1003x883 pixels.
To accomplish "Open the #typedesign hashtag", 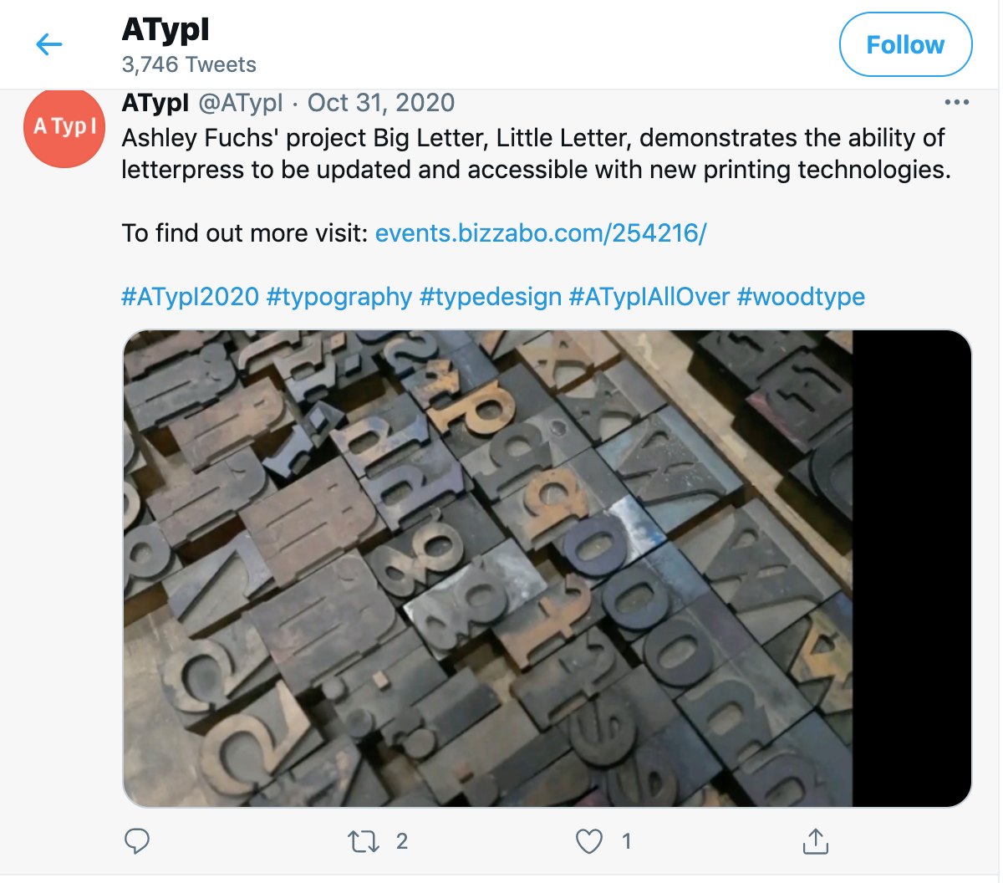I will 491,296.
